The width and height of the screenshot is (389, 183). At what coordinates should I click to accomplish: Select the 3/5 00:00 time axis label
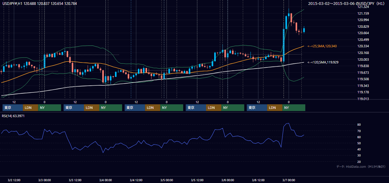pos(166,180)
